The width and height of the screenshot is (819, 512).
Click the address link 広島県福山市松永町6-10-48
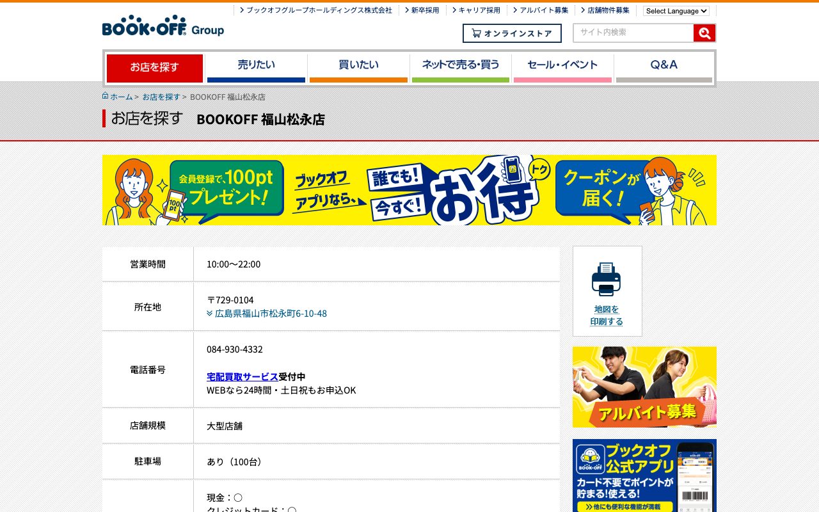tap(271, 314)
